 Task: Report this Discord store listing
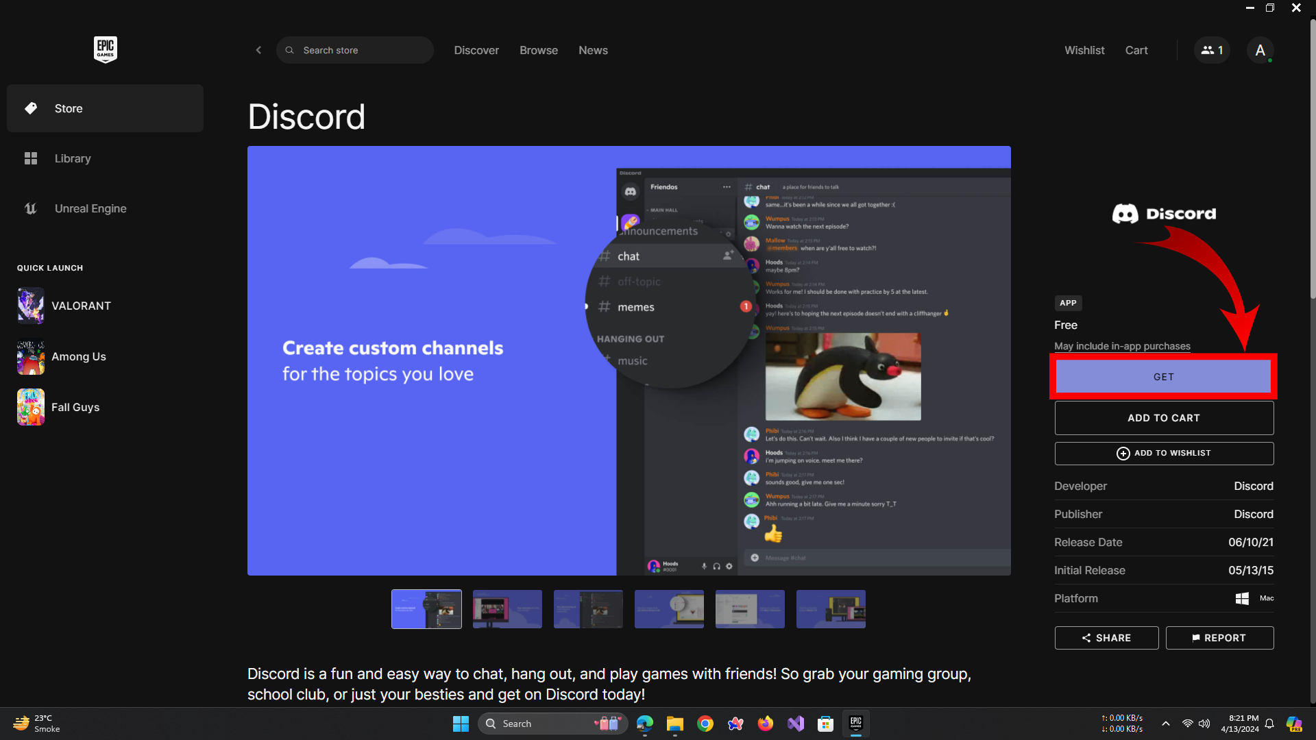click(1219, 637)
